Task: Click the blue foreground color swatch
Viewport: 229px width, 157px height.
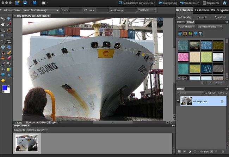Action: 4,88
